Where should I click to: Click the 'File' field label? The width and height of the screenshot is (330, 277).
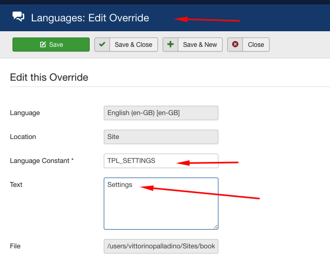tap(15, 246)
